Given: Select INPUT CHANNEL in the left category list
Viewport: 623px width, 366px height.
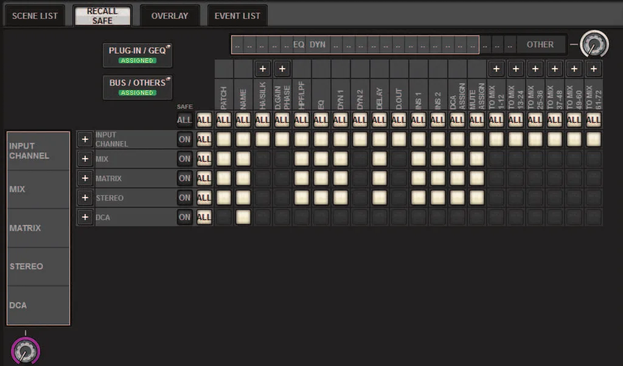Looking at the screenshot, I should (38, 151).
